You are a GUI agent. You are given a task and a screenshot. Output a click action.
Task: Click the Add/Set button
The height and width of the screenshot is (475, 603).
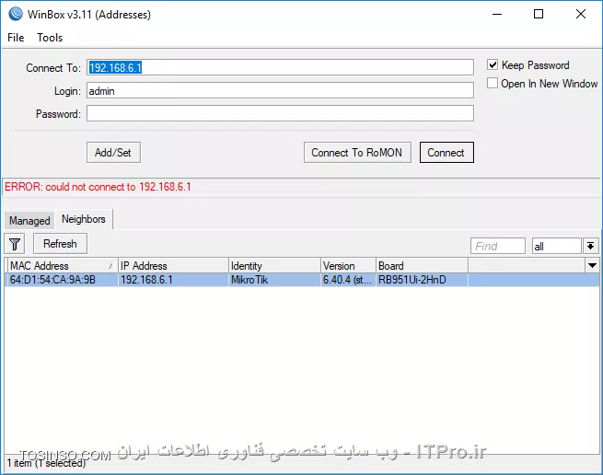tap(113, 152)
